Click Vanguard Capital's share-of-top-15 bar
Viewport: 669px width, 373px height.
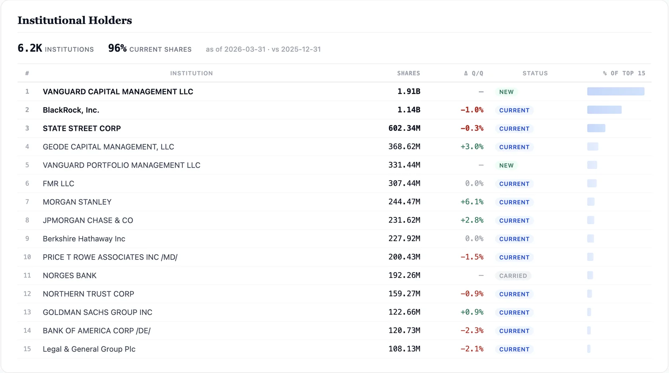click(615, 92)
